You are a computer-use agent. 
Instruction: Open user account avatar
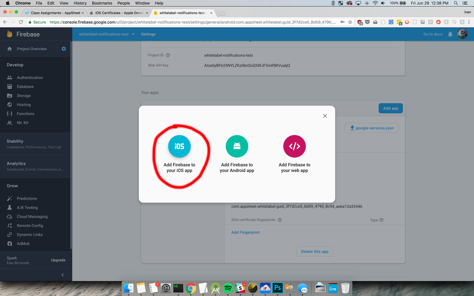tap(462, 34)
